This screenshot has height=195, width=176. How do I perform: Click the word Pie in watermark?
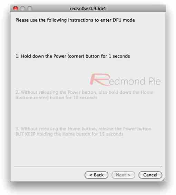pyautogui.click(x=155, y=81)
